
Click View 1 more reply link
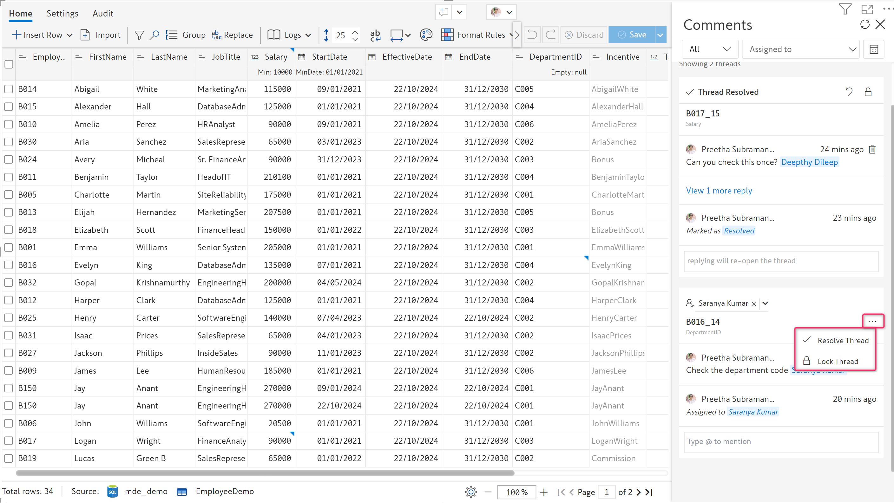tap(719, 191)
